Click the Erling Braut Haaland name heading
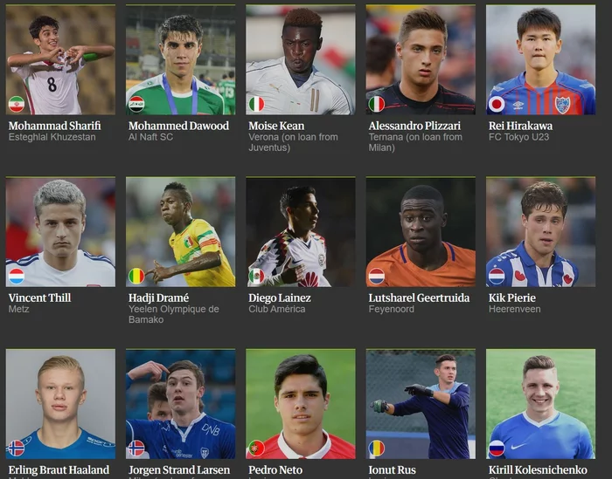This screenshot has height=479, width=612. [59, 470]
